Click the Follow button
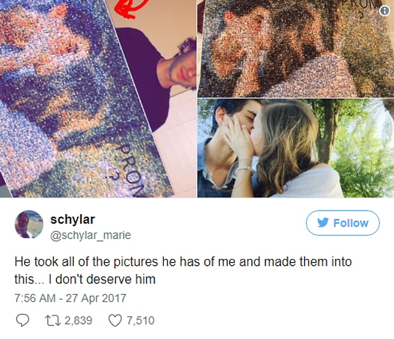 point(343,223)
